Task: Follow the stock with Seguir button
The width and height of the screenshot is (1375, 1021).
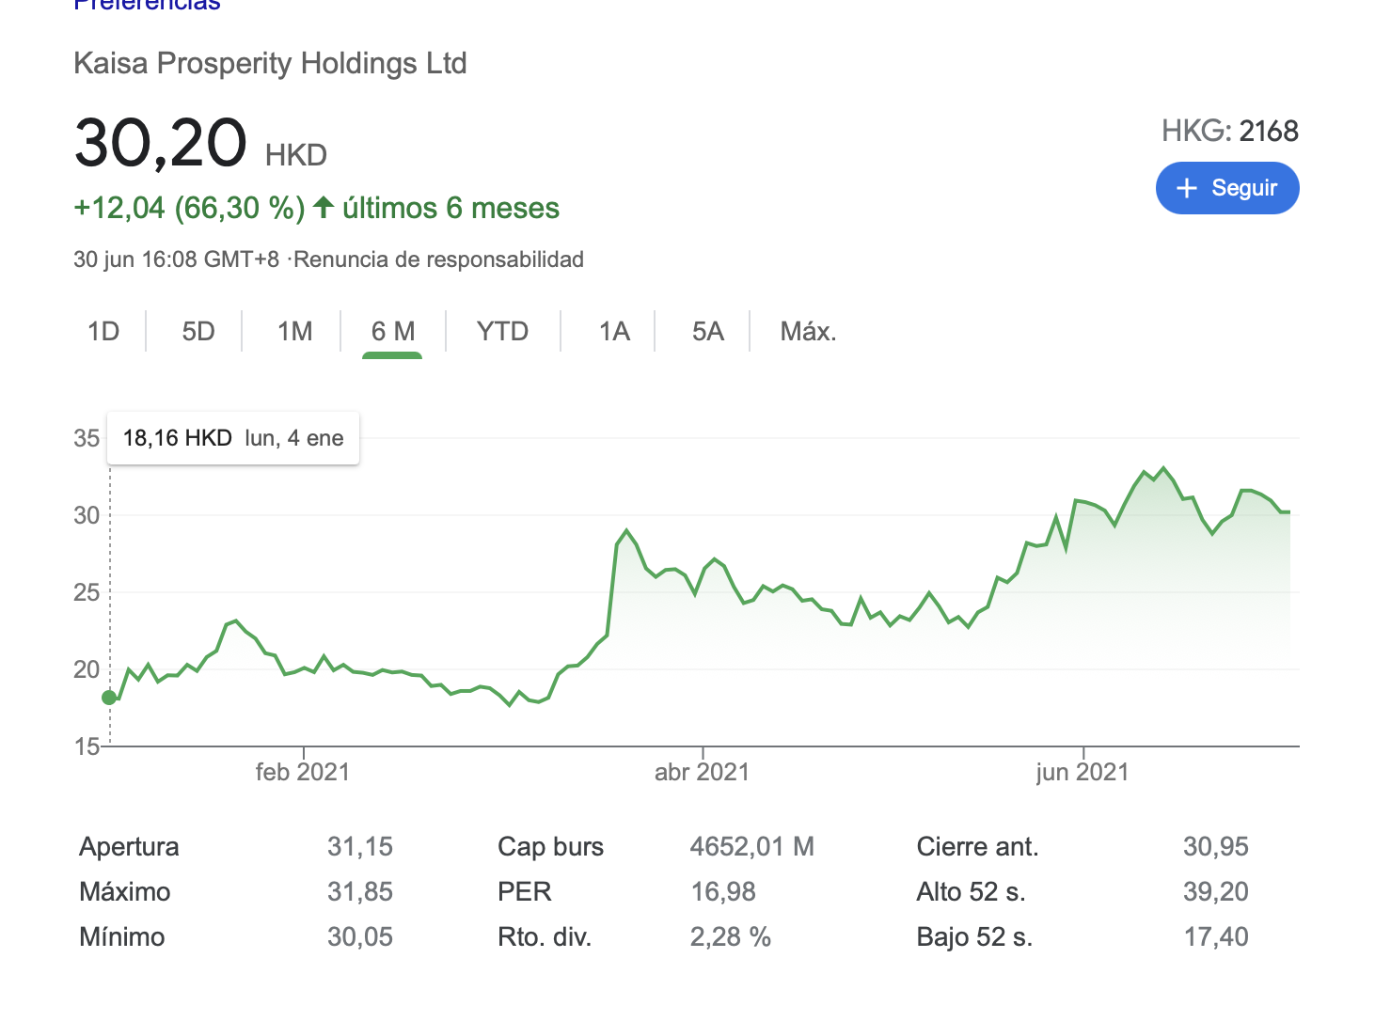Action: pos(1227,188)
